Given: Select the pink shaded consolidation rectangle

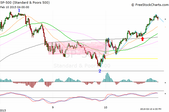Looking at the screenshot, I should (x=76, y=48).
